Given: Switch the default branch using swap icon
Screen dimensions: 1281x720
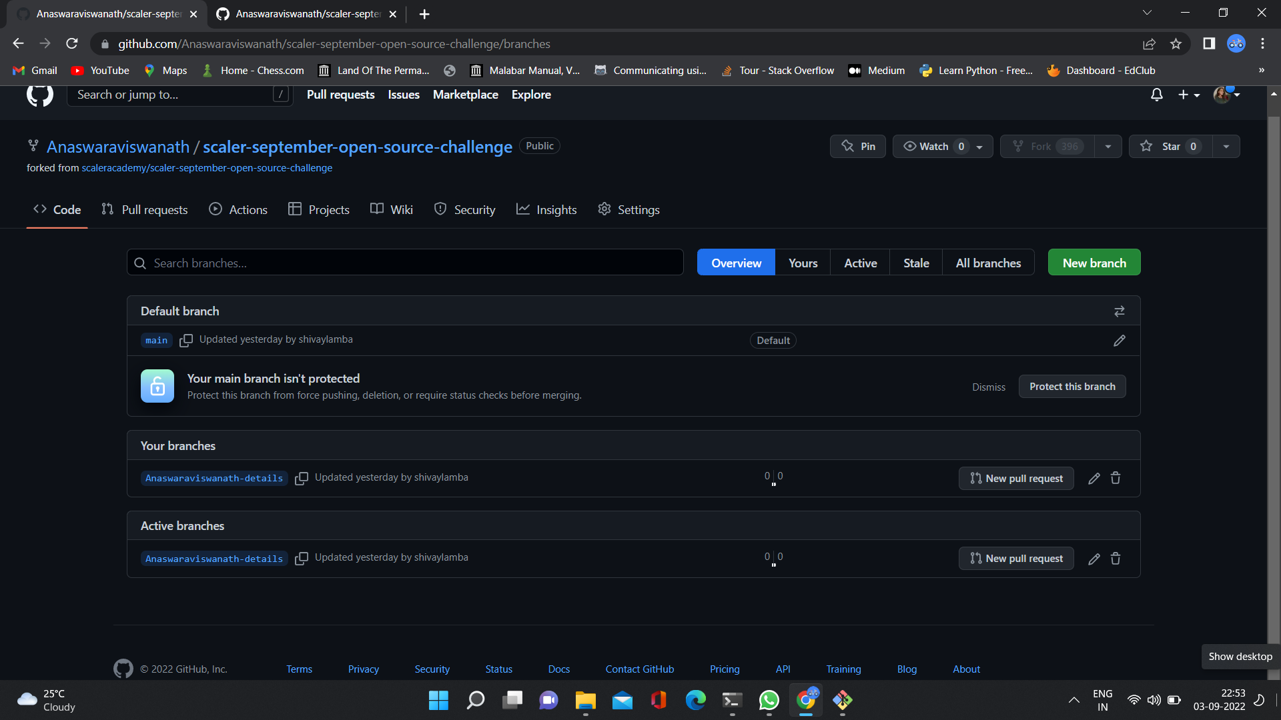Looking at the screenshot, I should [x=1119, y=311].
